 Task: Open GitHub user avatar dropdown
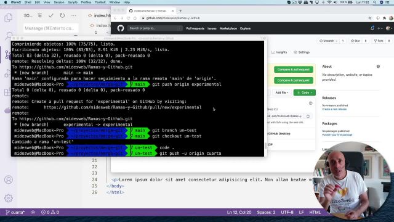(389, 28)
